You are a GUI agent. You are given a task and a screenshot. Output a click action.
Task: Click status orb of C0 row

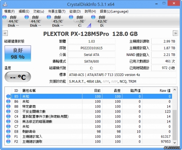tap(8, 112)
